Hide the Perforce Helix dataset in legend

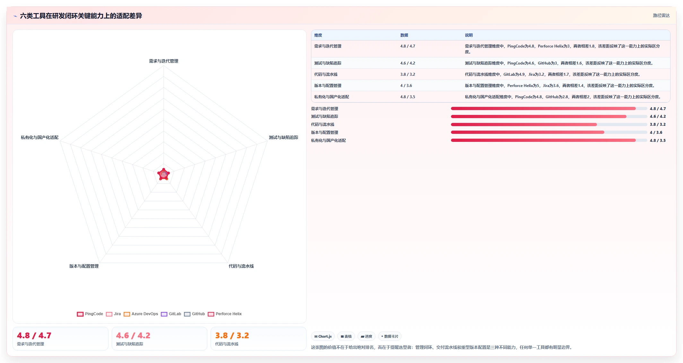(x=225, y=314)
